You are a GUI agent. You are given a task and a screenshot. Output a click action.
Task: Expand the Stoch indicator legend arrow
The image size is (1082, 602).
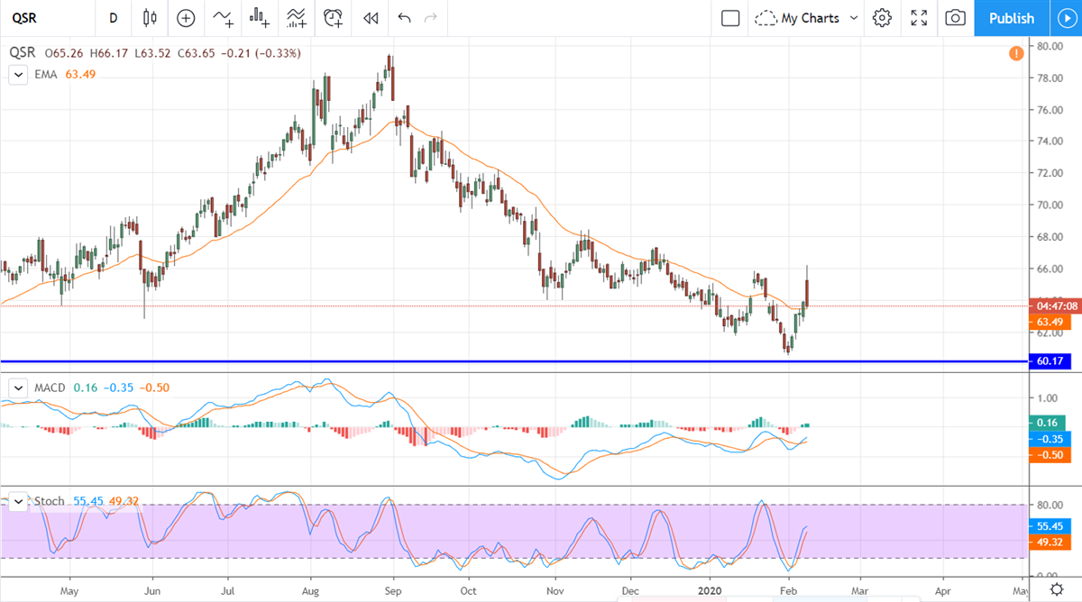point(18,501)
